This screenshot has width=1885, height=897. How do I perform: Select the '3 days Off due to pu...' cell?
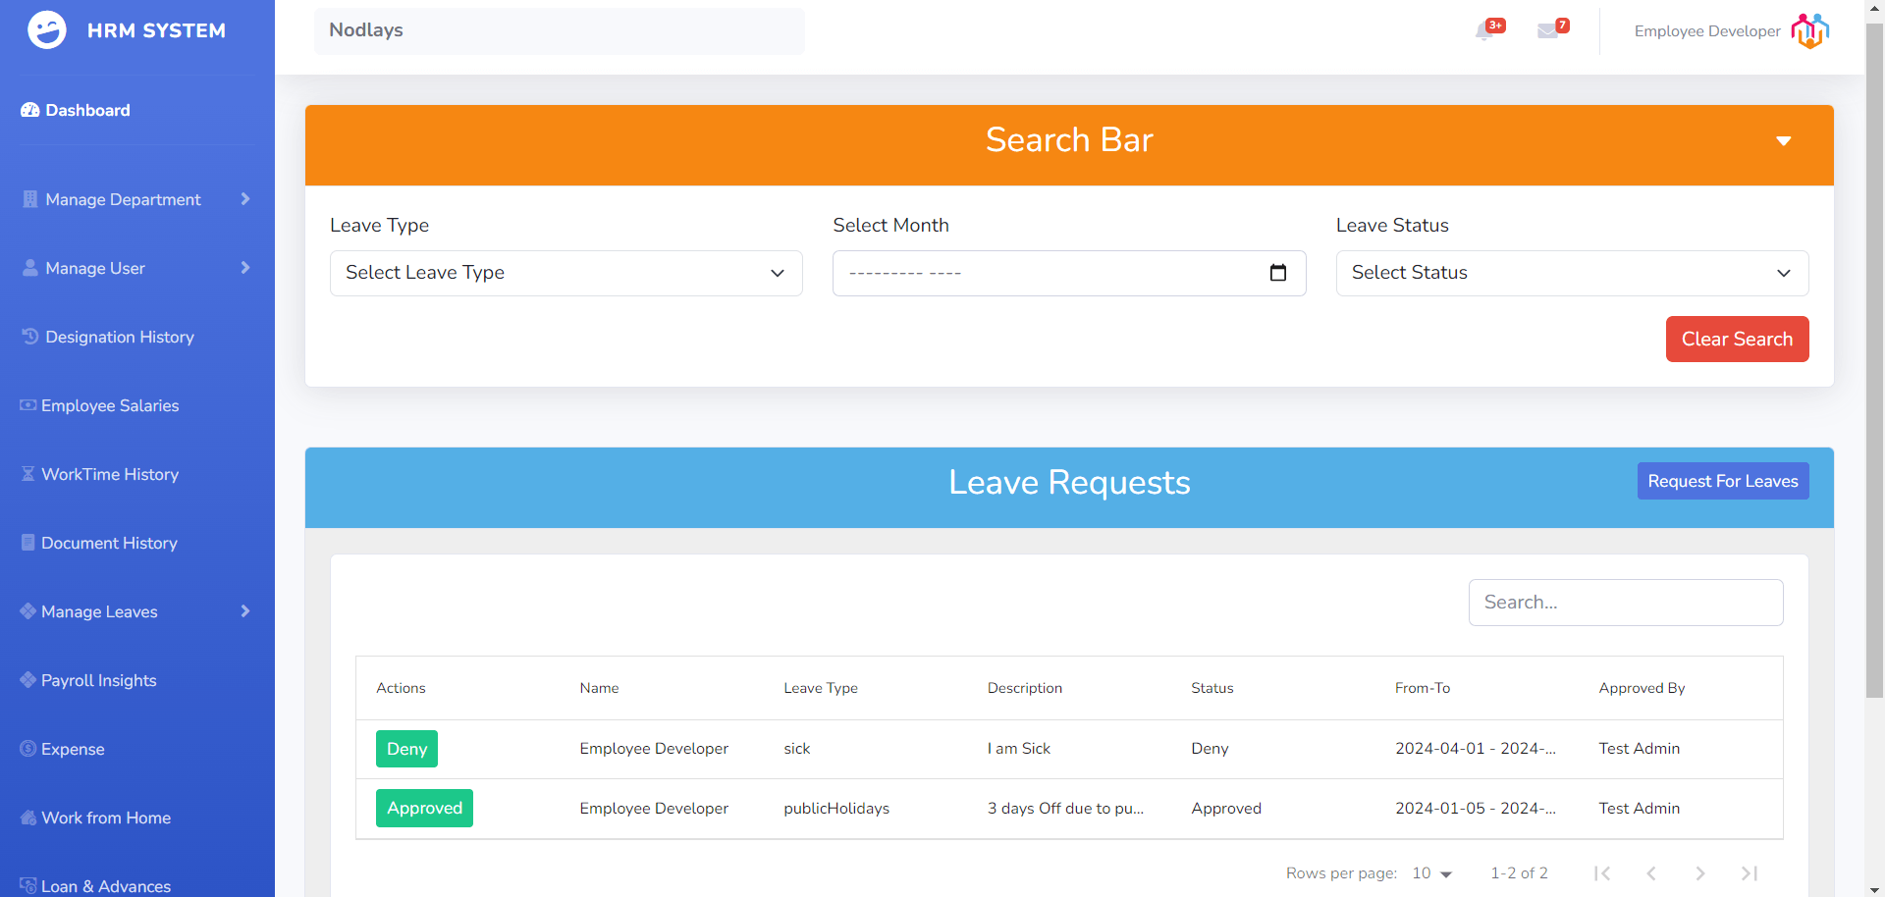point(1066,809)
